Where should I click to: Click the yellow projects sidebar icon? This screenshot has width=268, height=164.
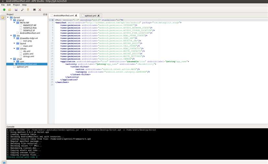3,18
